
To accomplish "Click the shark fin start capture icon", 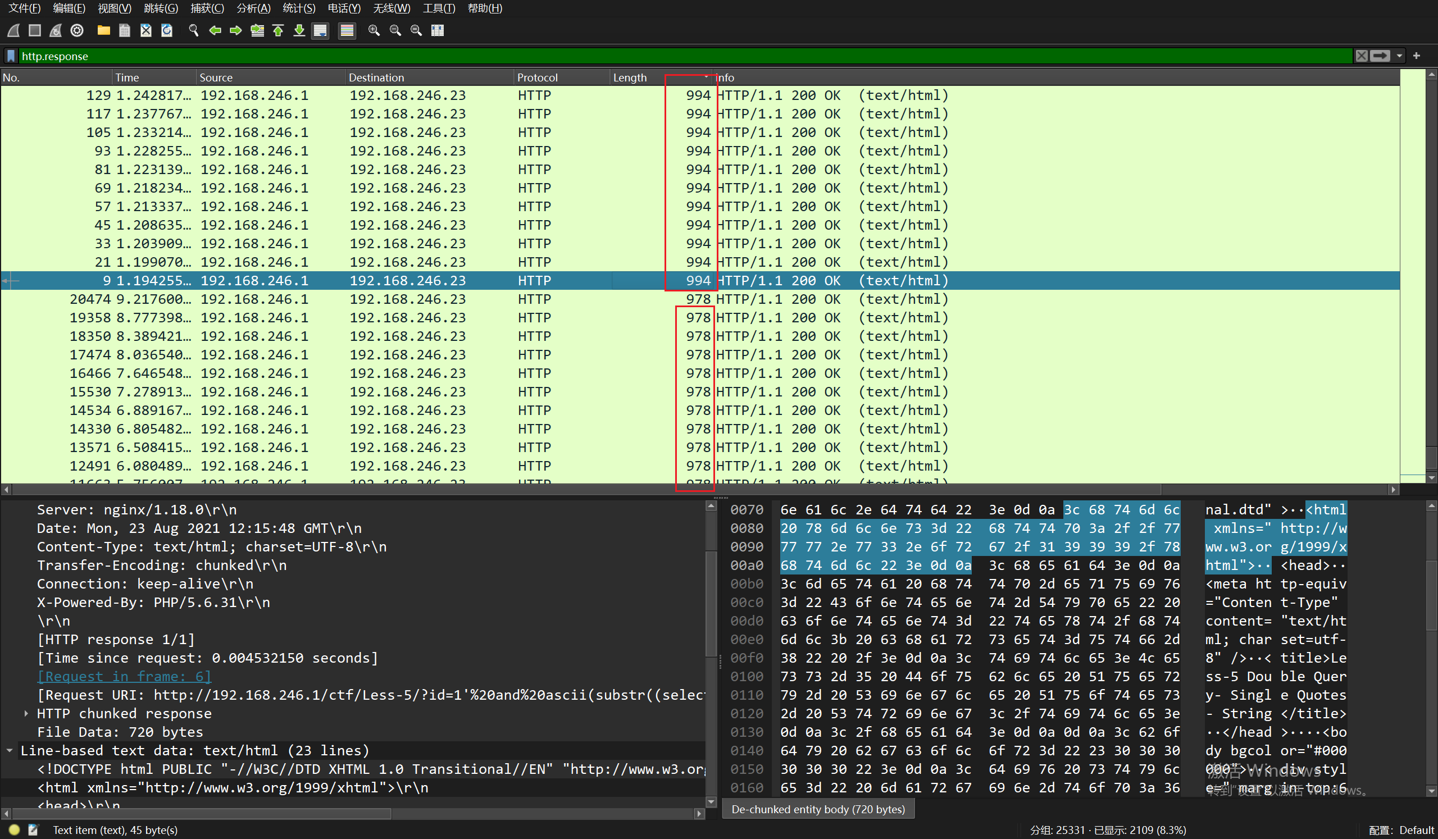I will (x=13, y=31).
